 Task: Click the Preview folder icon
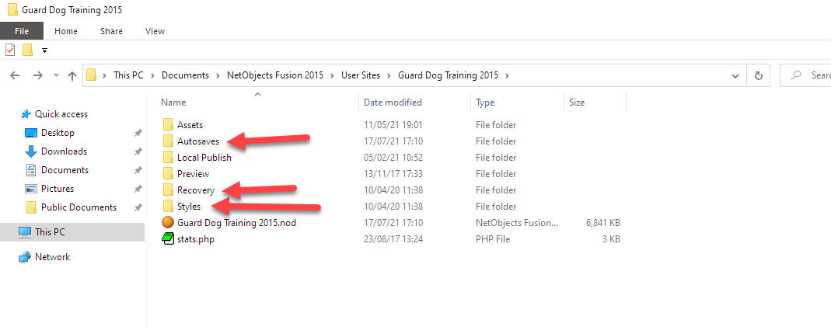coord(168,173)
